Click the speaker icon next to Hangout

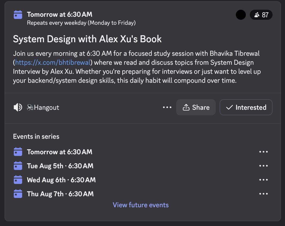[x=18, y=107]
